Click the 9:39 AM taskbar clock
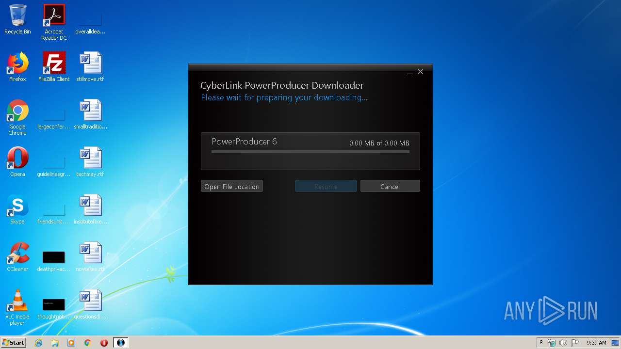Image resolution: width=621 pixels, height=349 pixels. click(596, 343)
